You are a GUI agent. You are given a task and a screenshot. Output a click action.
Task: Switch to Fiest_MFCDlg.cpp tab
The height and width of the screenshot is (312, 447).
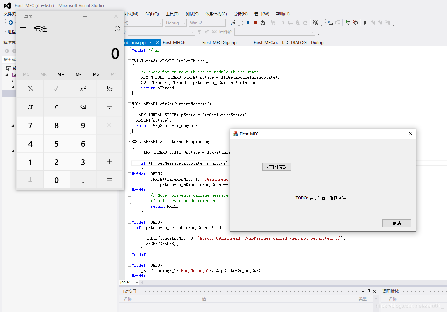(x=219, y=43)
